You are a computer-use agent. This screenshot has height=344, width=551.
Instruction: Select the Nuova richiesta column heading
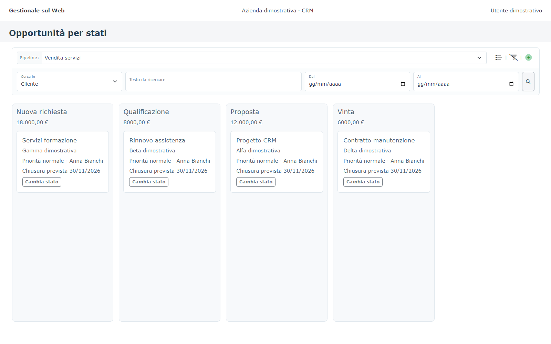42,112
